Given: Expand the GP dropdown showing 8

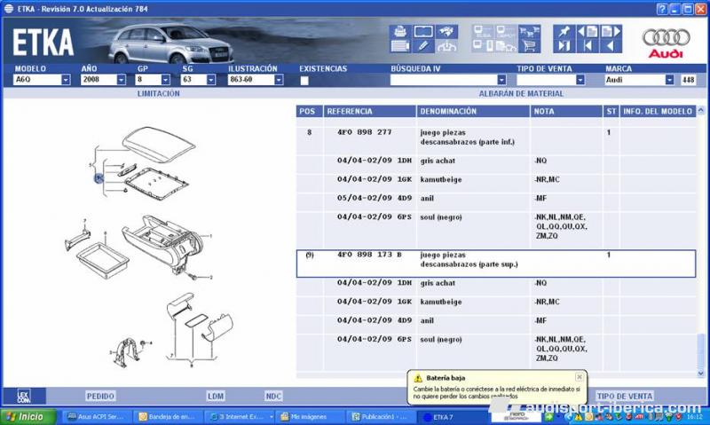Looking at the screenshot, I should pos(165,80).
